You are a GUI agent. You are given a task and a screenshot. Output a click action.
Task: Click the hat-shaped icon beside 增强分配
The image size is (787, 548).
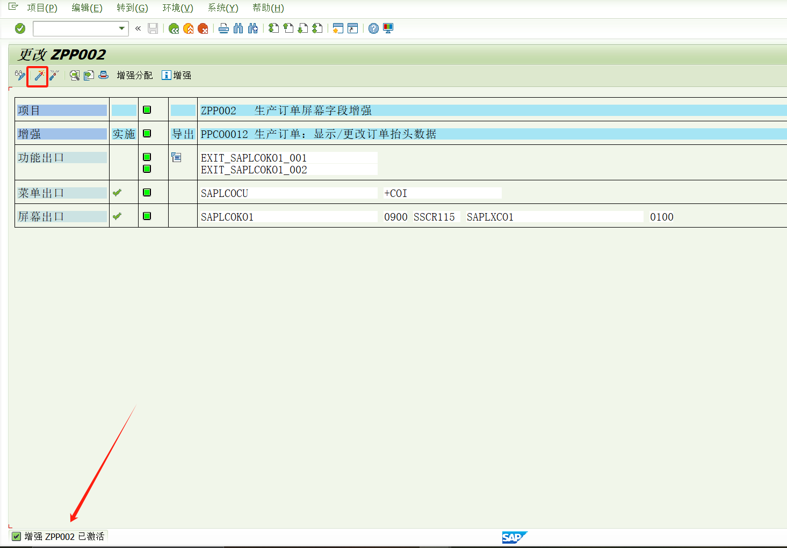pyautogui.click(x=103, y=76)
